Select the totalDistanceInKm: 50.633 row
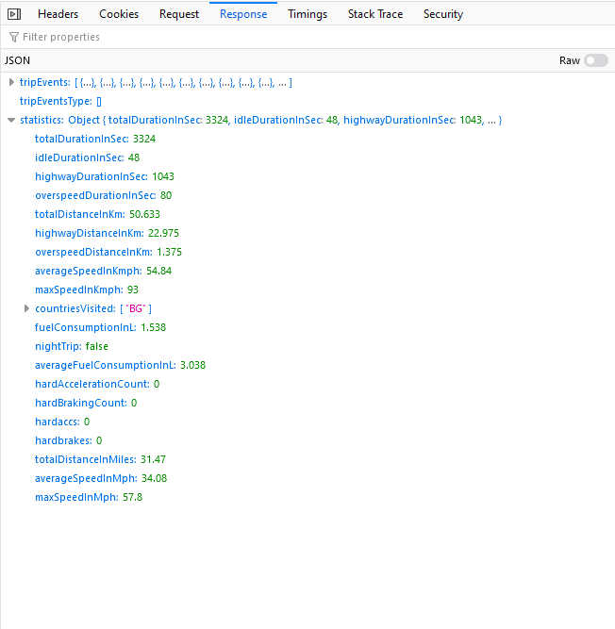This screenshot has width=615, height=629. (x=307, y=214)
